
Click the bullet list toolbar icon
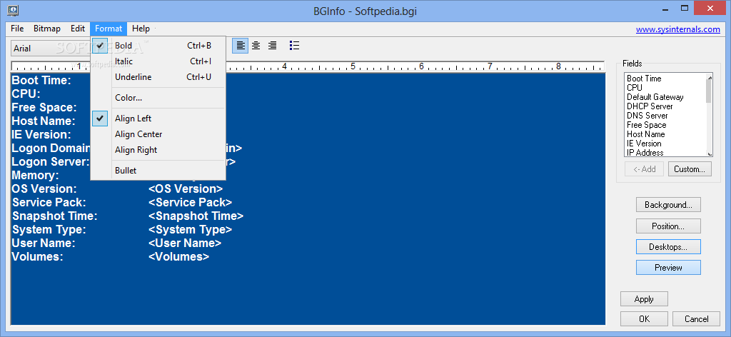294,46
